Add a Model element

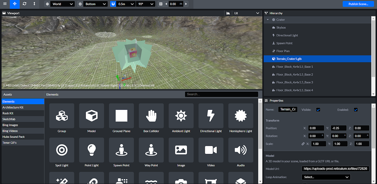tap(92, 118)
